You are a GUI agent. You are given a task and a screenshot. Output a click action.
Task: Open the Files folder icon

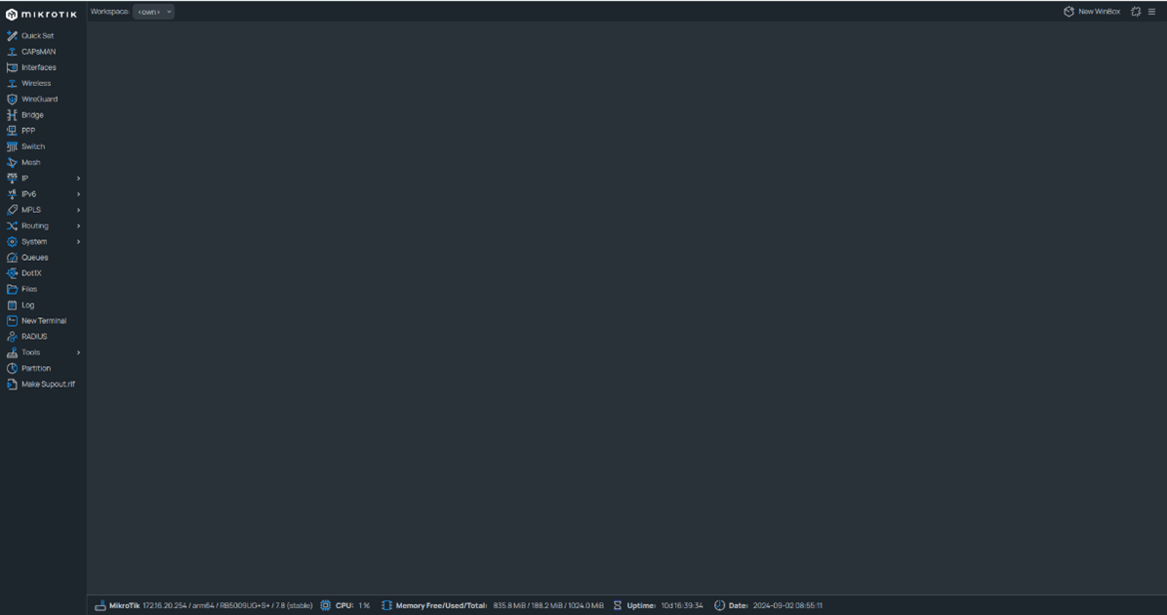pyautogui.click(x=12, y=289)
